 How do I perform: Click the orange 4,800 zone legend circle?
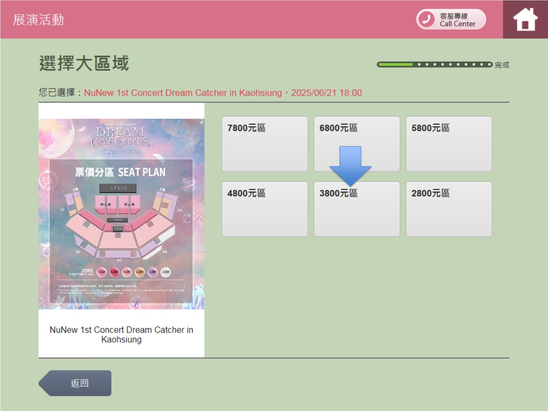tap(140, 272)
